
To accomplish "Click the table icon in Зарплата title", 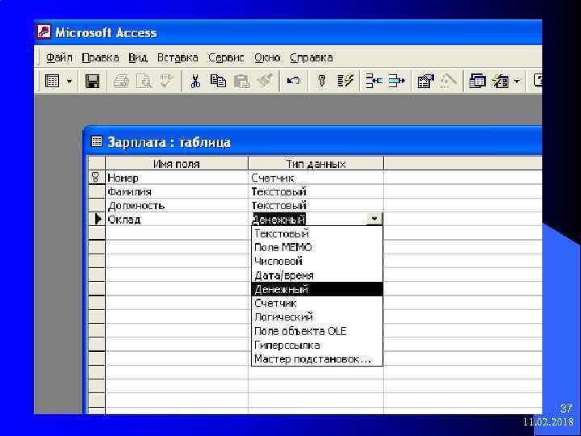I will point(96,141).
